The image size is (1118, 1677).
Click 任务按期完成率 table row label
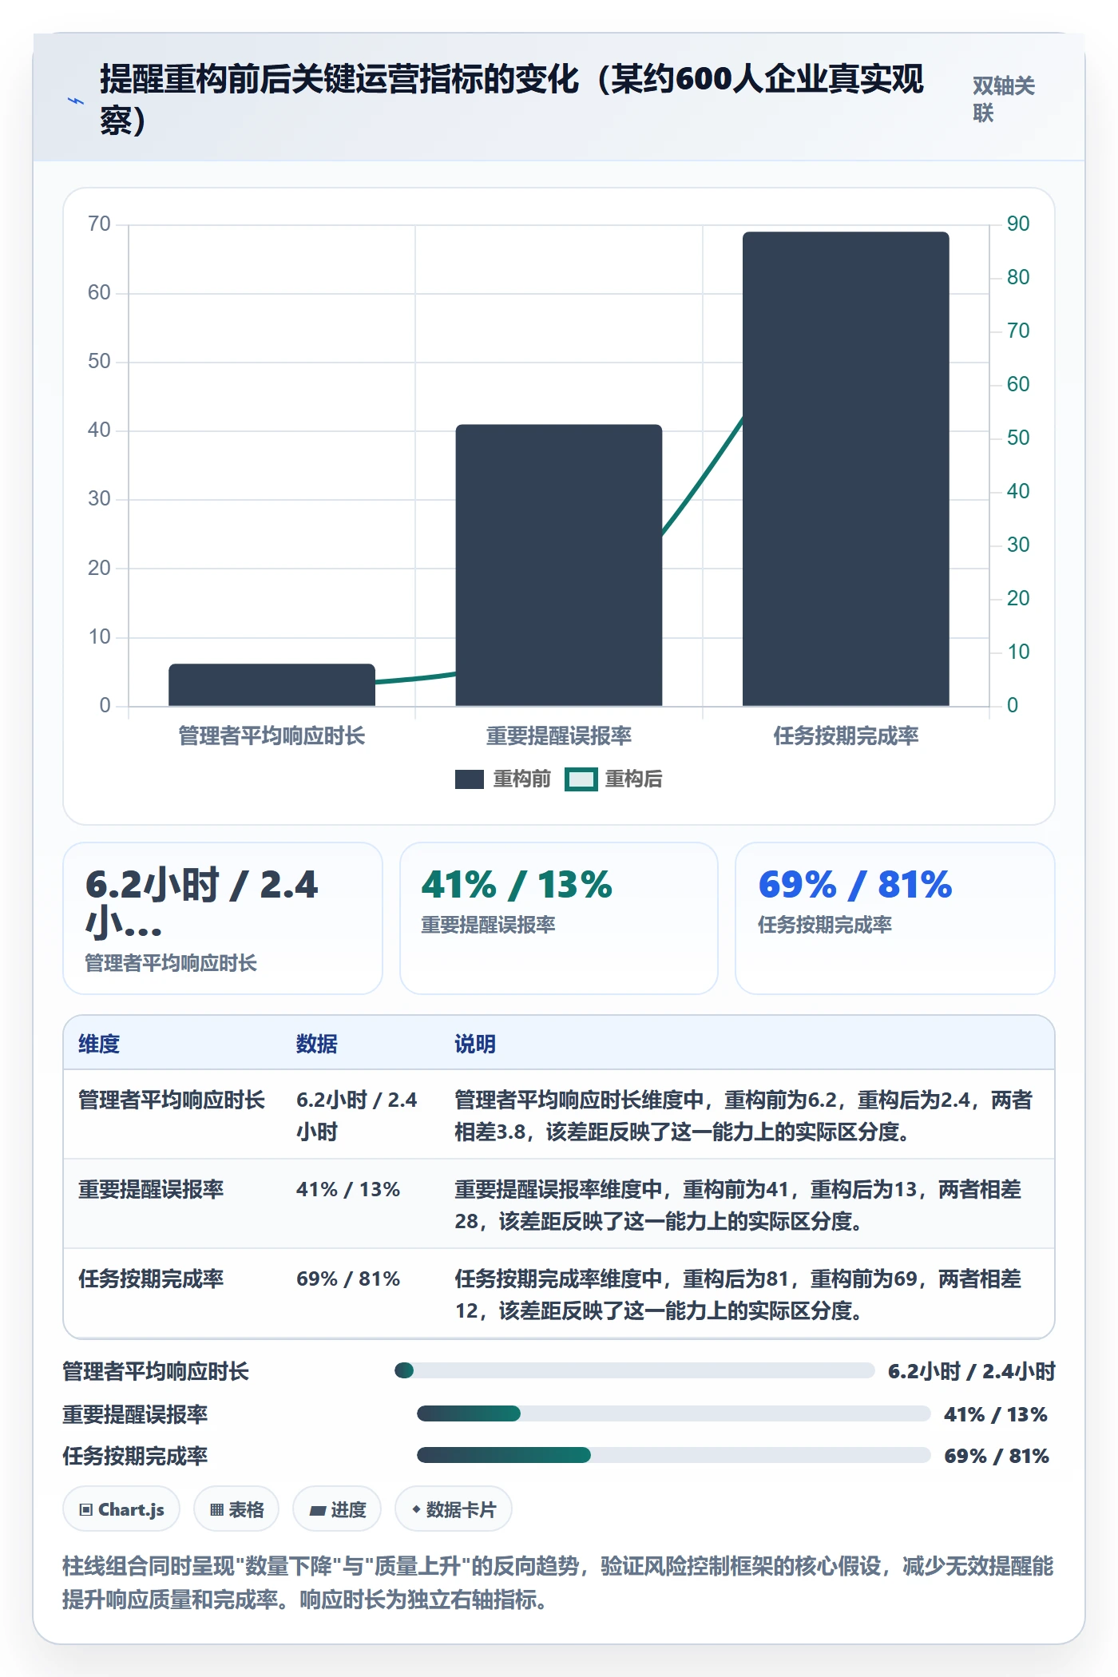(151, 1279)
